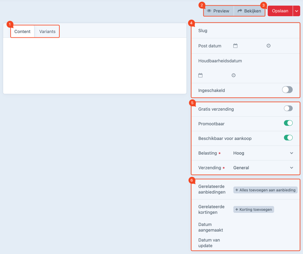Click the Post datum calendar icon
Image resolution: width=303 pixels, height=254 pixels.
[236, 46]
